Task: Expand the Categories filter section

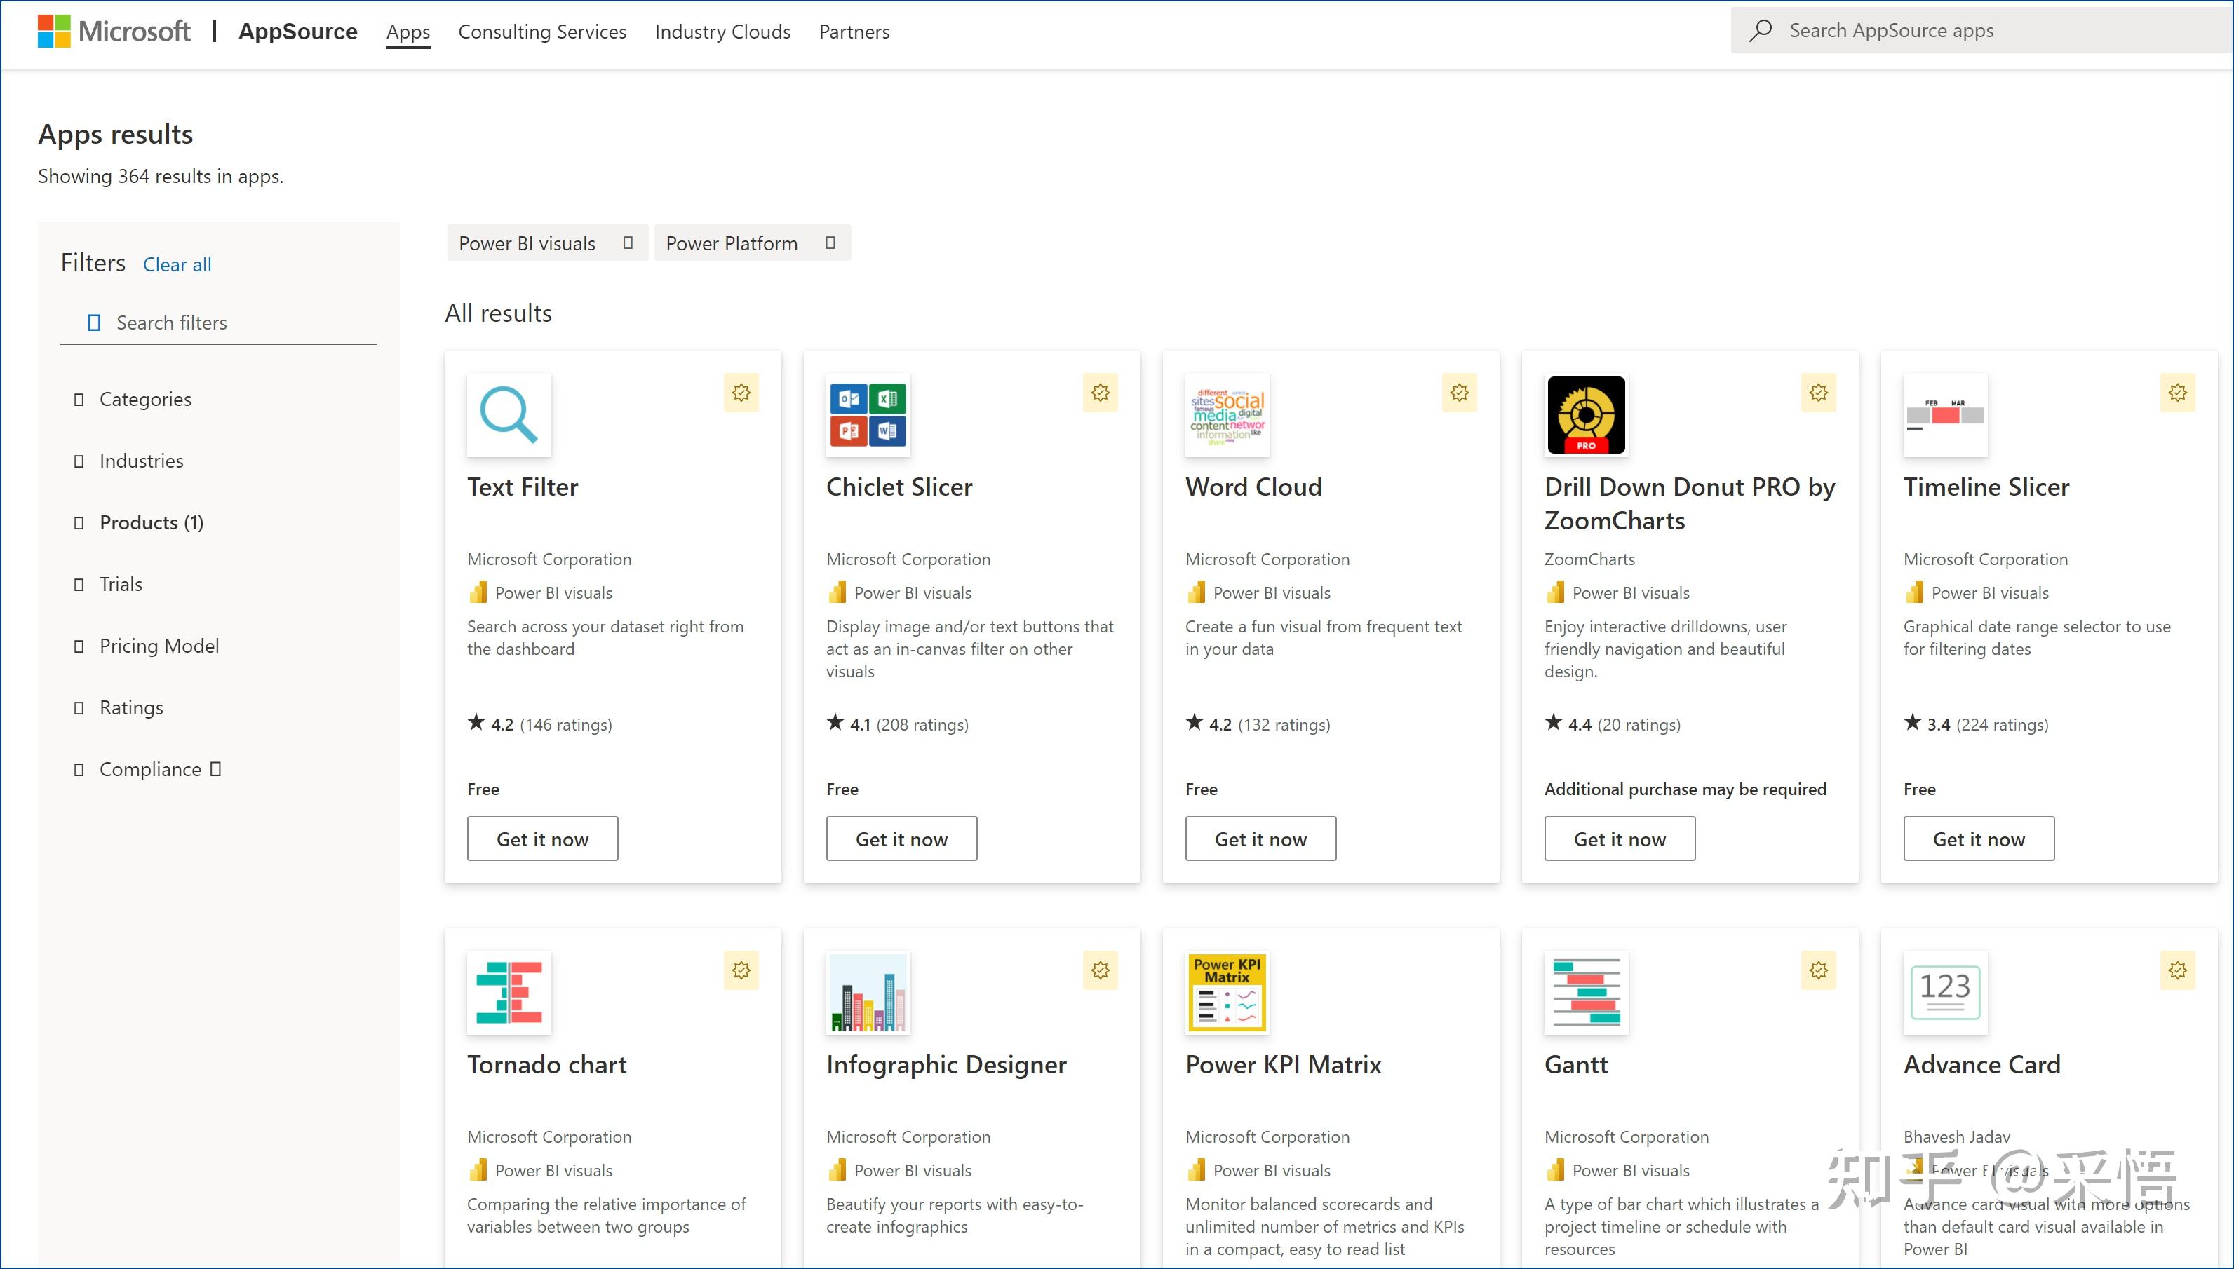Action: (x=133, y=399)
